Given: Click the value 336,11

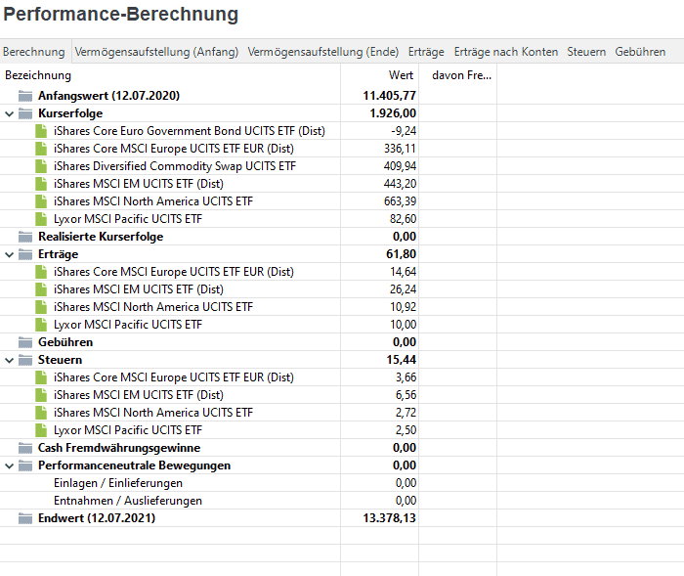Looking at the screenshot, I should click(x=400, y=149).
